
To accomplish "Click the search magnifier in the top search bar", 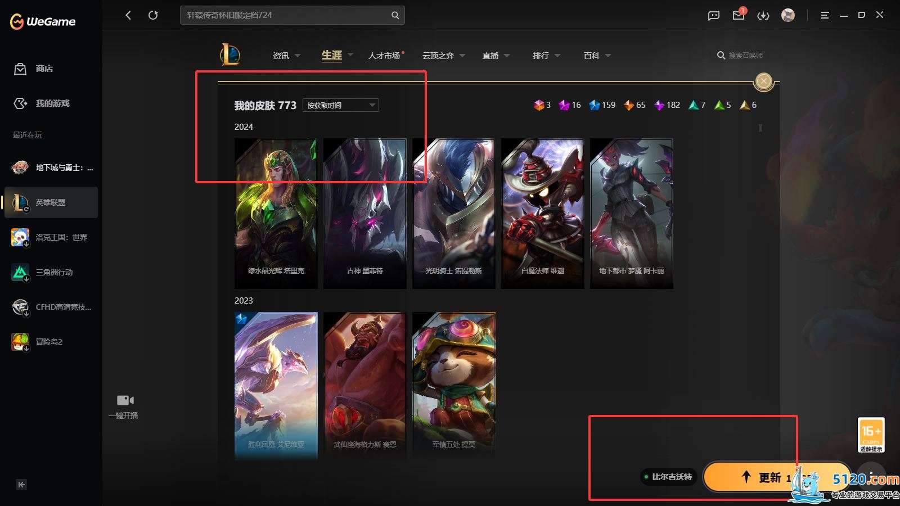I will [x=395, y=15].
